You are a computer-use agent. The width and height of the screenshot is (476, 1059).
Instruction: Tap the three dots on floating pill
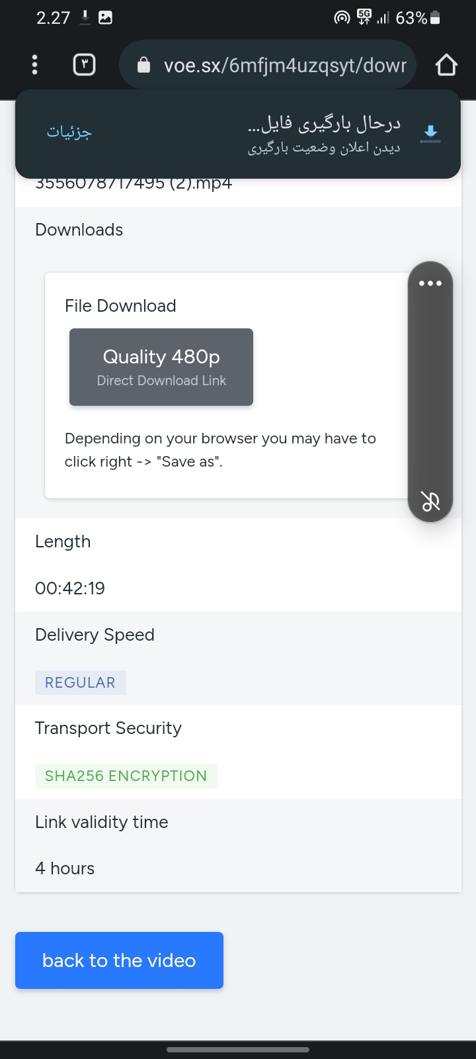(x=430, y=283)
